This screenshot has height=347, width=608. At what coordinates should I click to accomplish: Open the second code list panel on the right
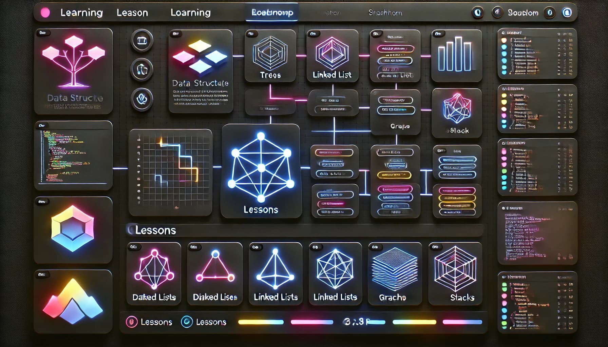[537, 108]
